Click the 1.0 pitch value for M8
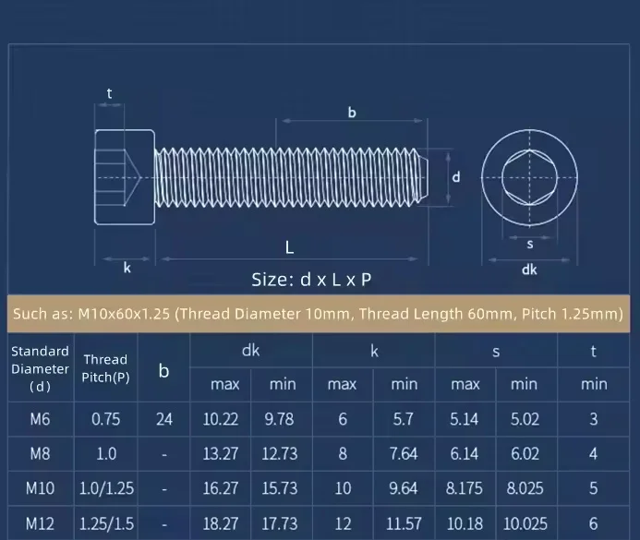 (106, 453)
